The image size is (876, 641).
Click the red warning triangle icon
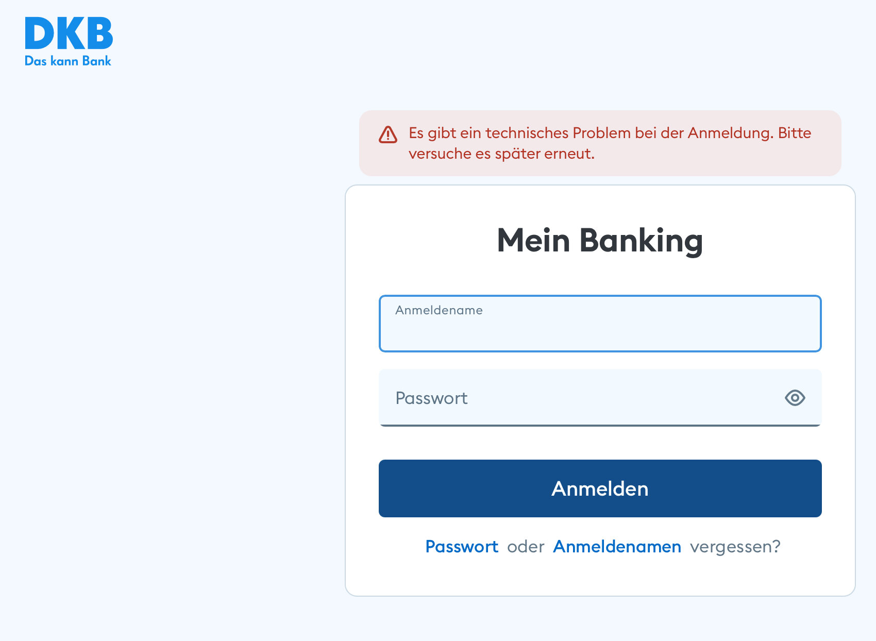pos(388,134)
